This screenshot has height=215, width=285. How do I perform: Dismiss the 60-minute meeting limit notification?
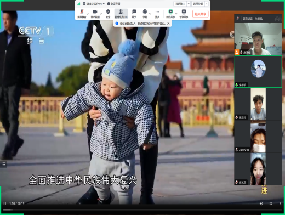click(168, 24)
